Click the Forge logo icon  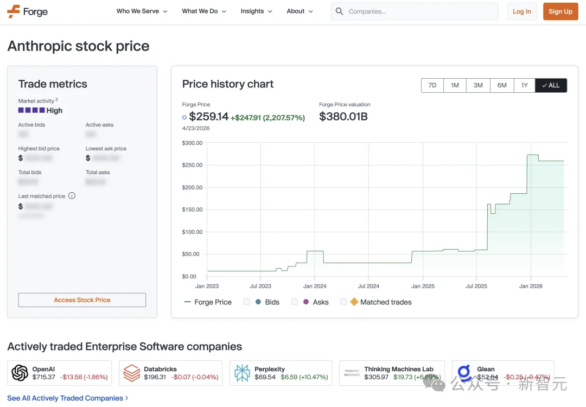tap(12, 11)
